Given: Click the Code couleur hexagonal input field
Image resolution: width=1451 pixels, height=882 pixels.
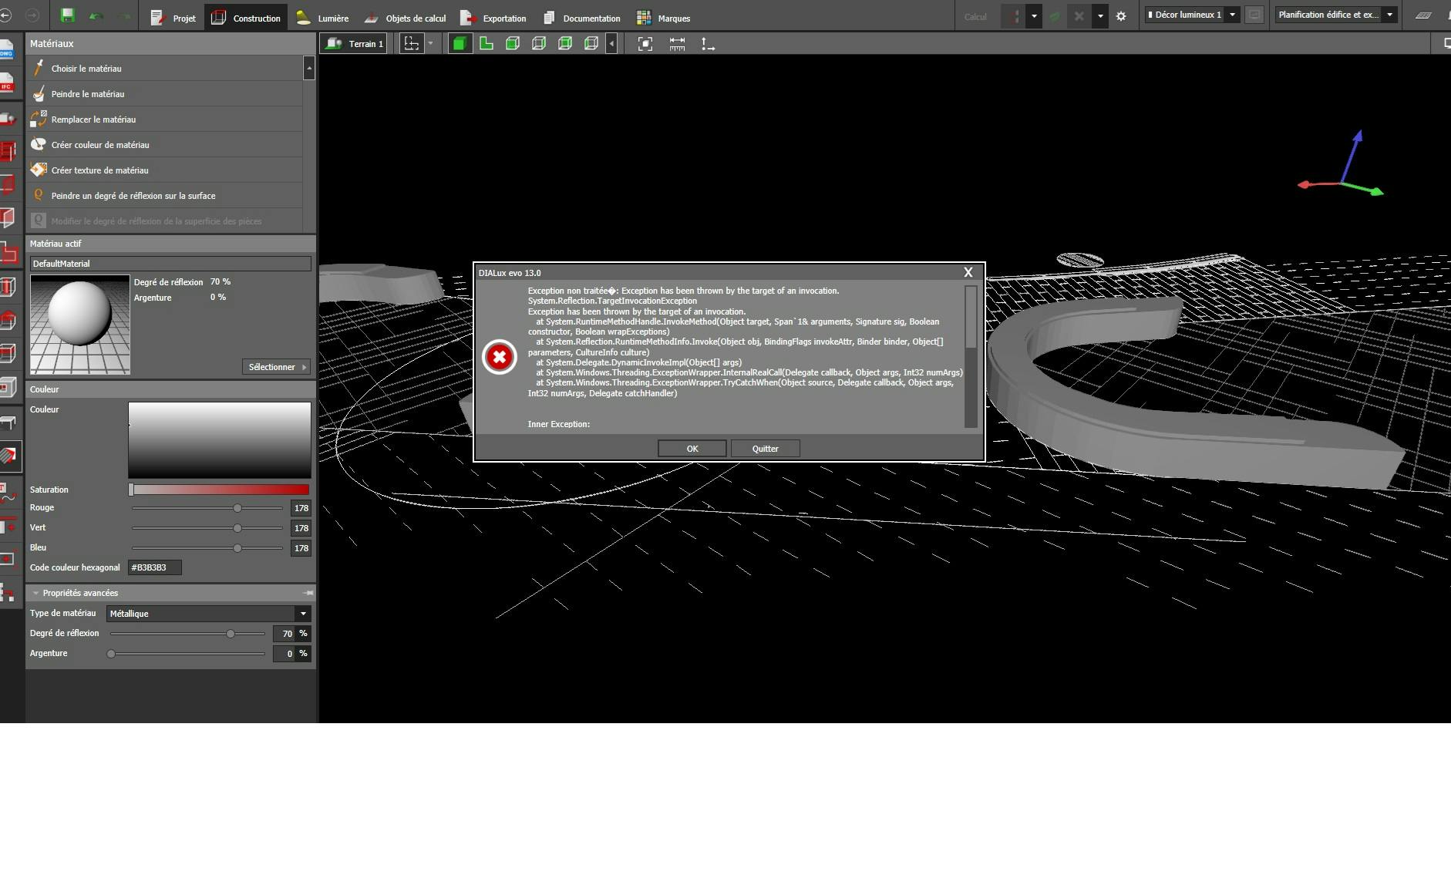Looking at the screenshot, I should [155, 567].
